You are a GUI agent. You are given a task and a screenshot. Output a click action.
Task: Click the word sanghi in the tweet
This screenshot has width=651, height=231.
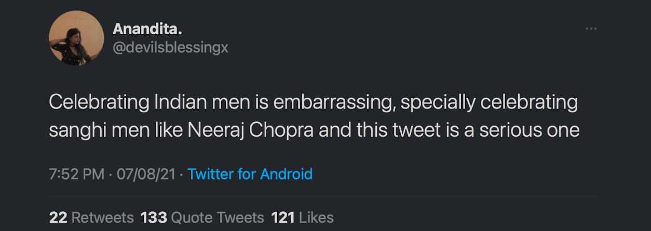click(x=77, y=130)
